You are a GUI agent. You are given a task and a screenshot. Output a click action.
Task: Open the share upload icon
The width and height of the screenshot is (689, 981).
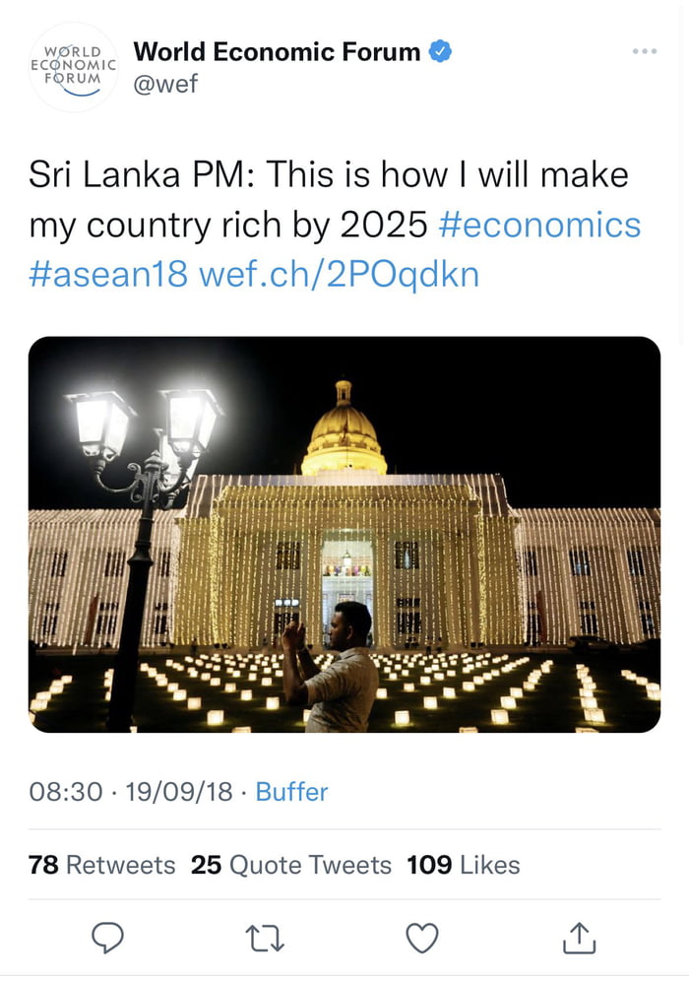579,938
